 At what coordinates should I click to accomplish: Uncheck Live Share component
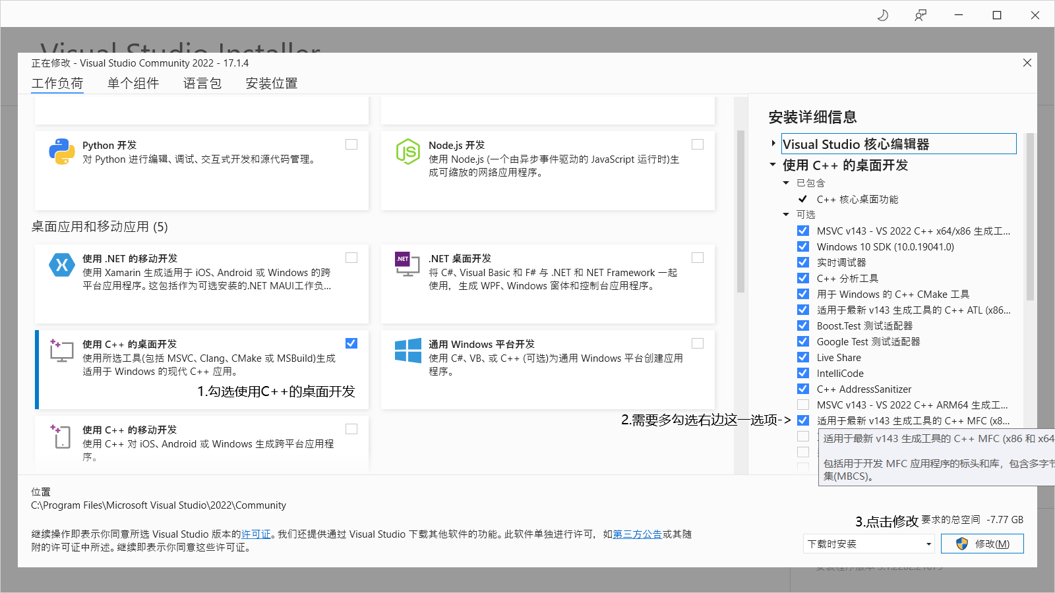click(x=803, y=357)
